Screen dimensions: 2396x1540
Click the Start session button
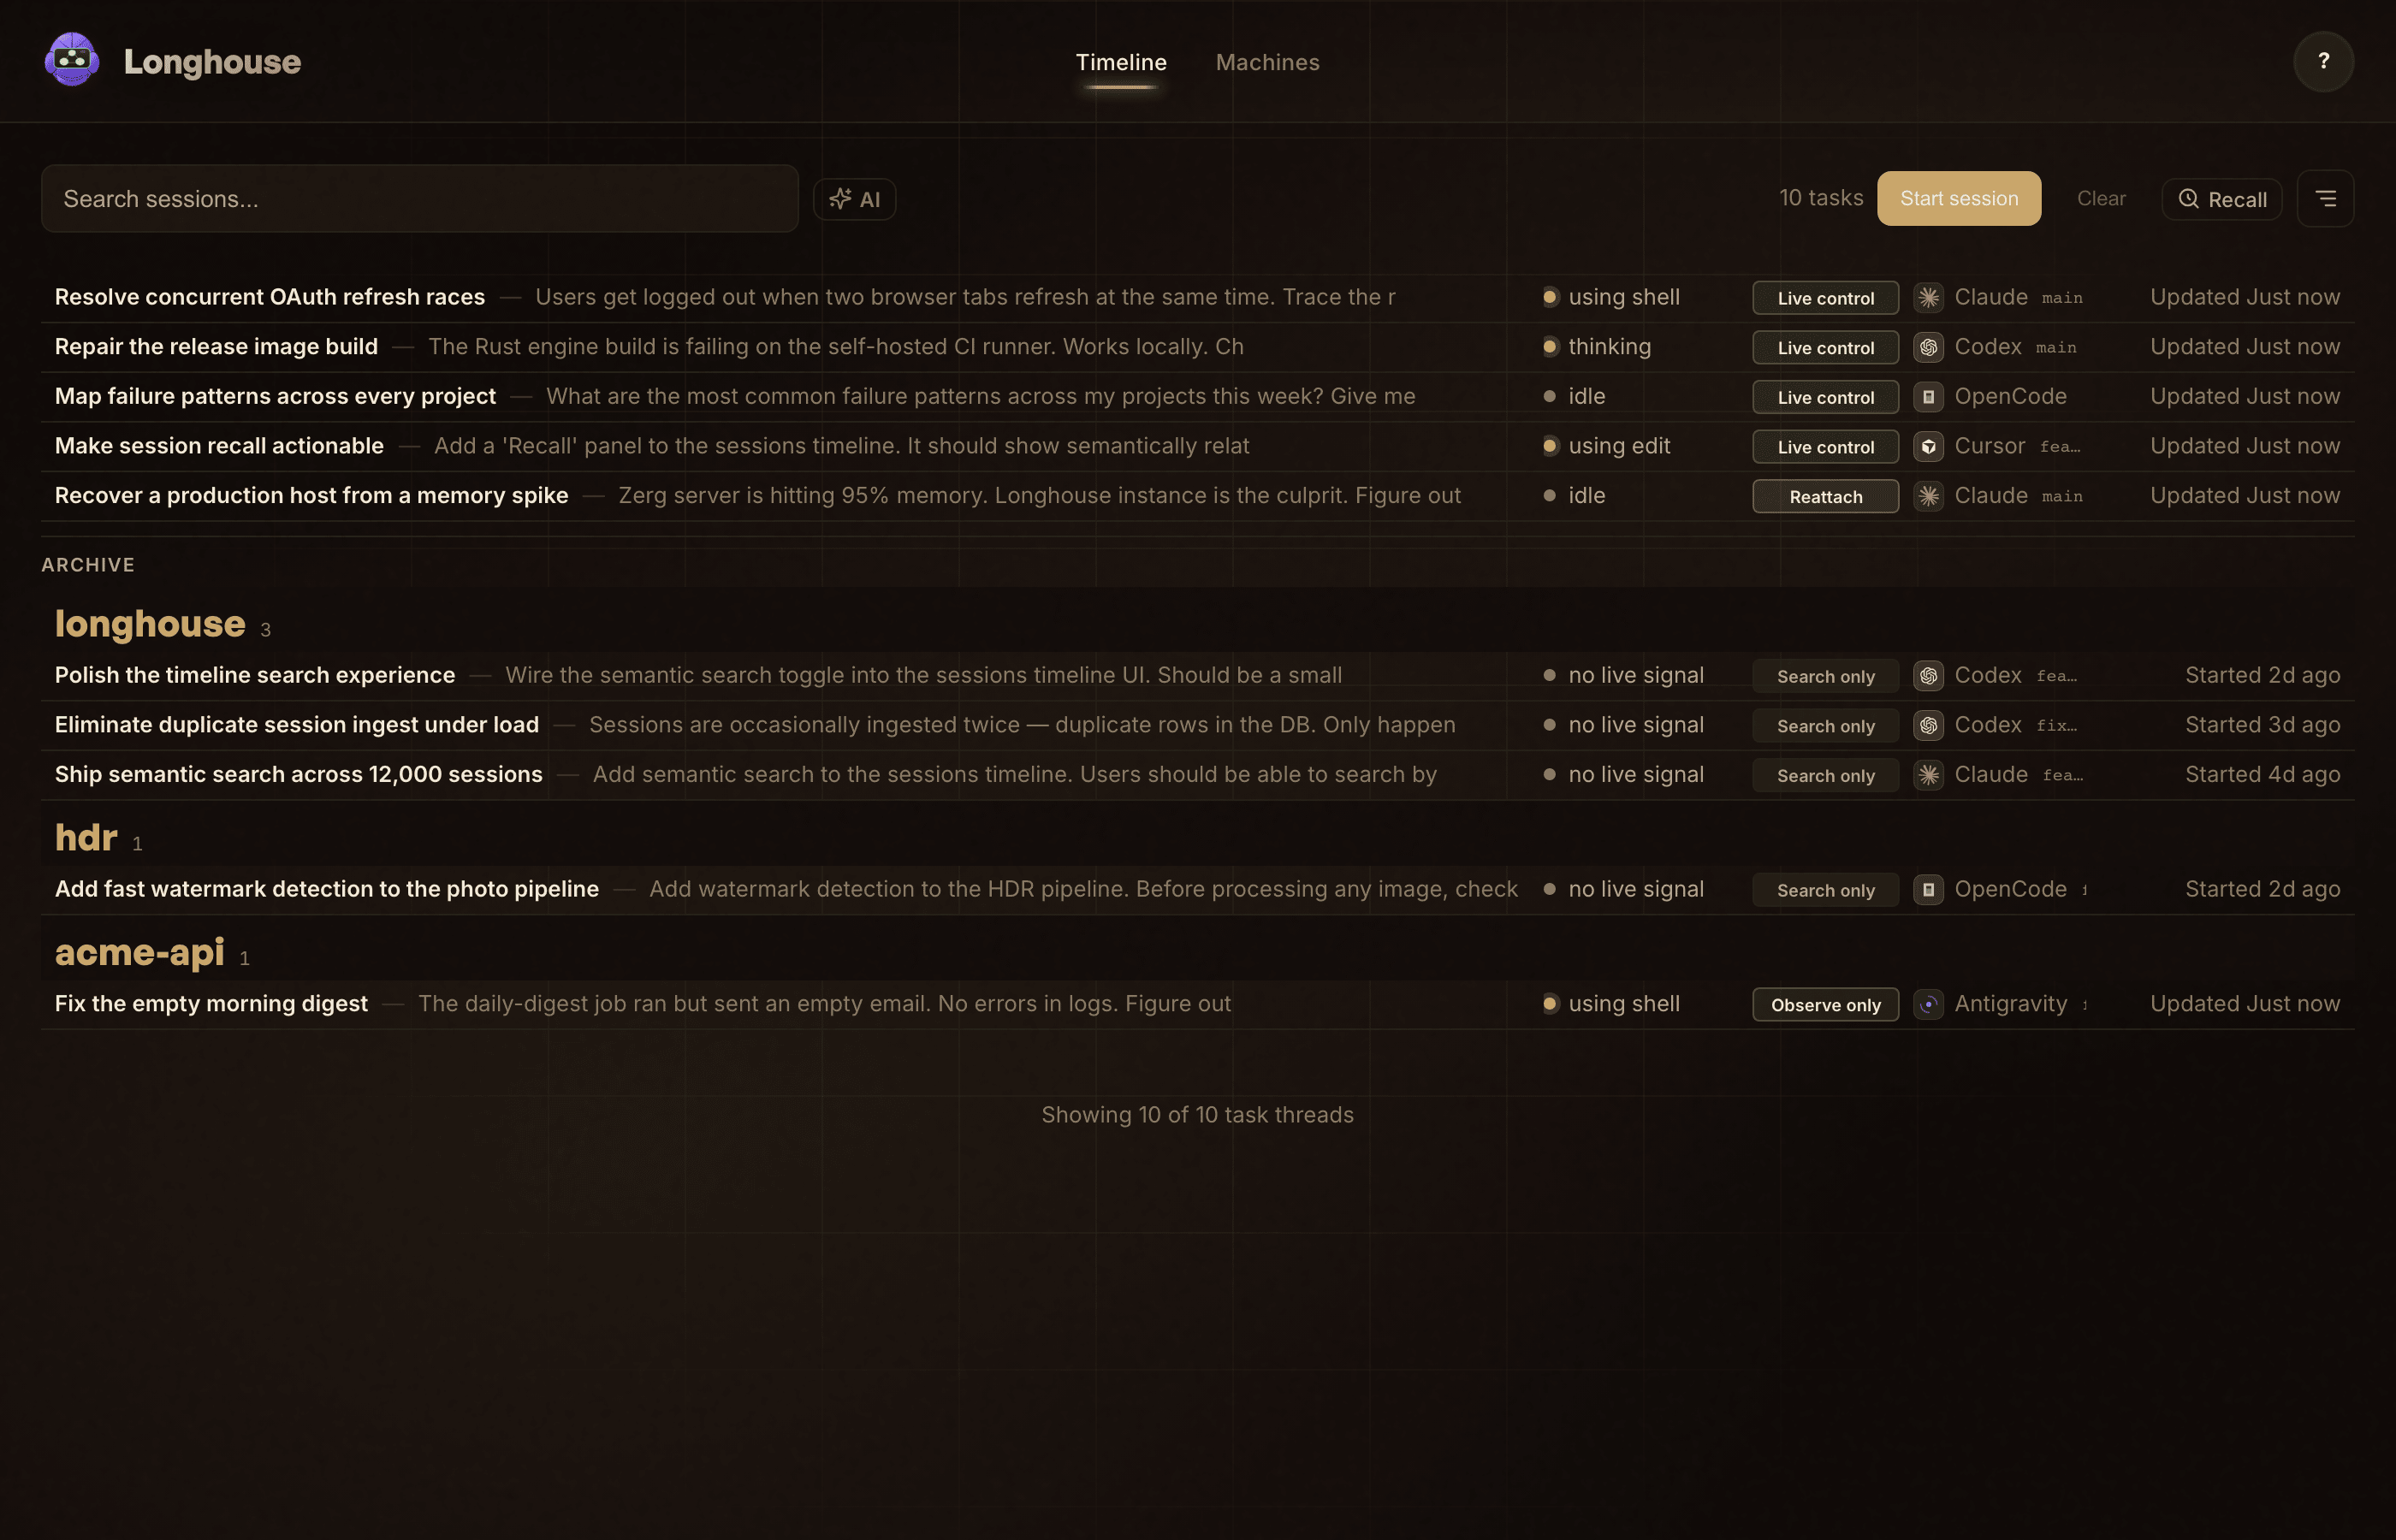click(x=1959, y=198)
